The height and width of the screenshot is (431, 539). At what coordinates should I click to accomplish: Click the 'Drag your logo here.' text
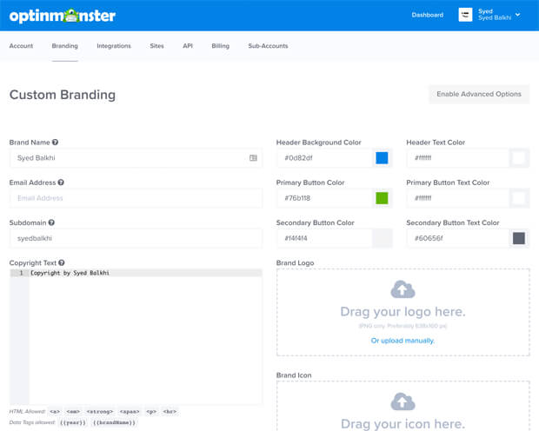coord(403,312)
